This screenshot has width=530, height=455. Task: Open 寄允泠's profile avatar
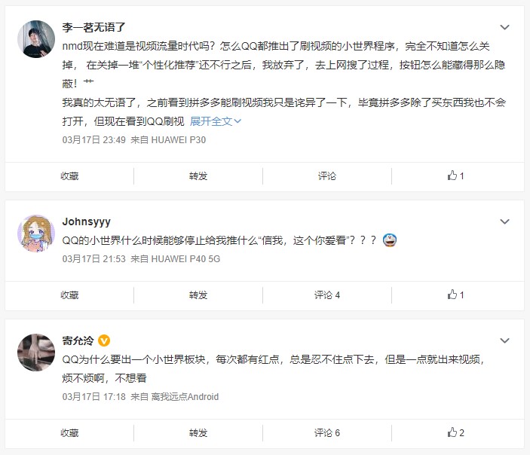click(x=36, y=353)
